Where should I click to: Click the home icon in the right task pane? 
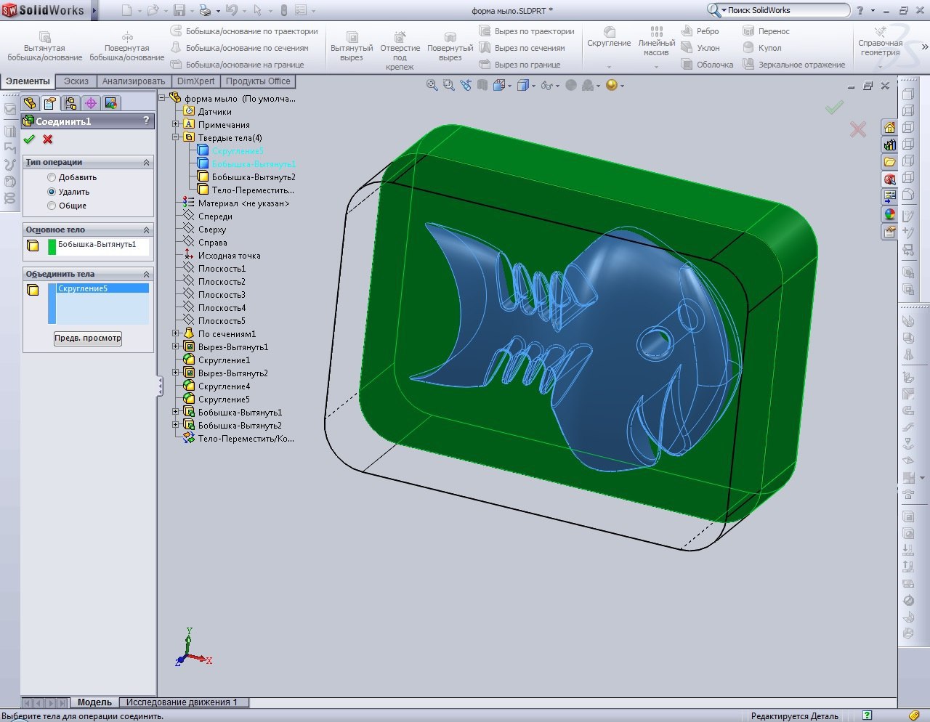pos(889,128)
